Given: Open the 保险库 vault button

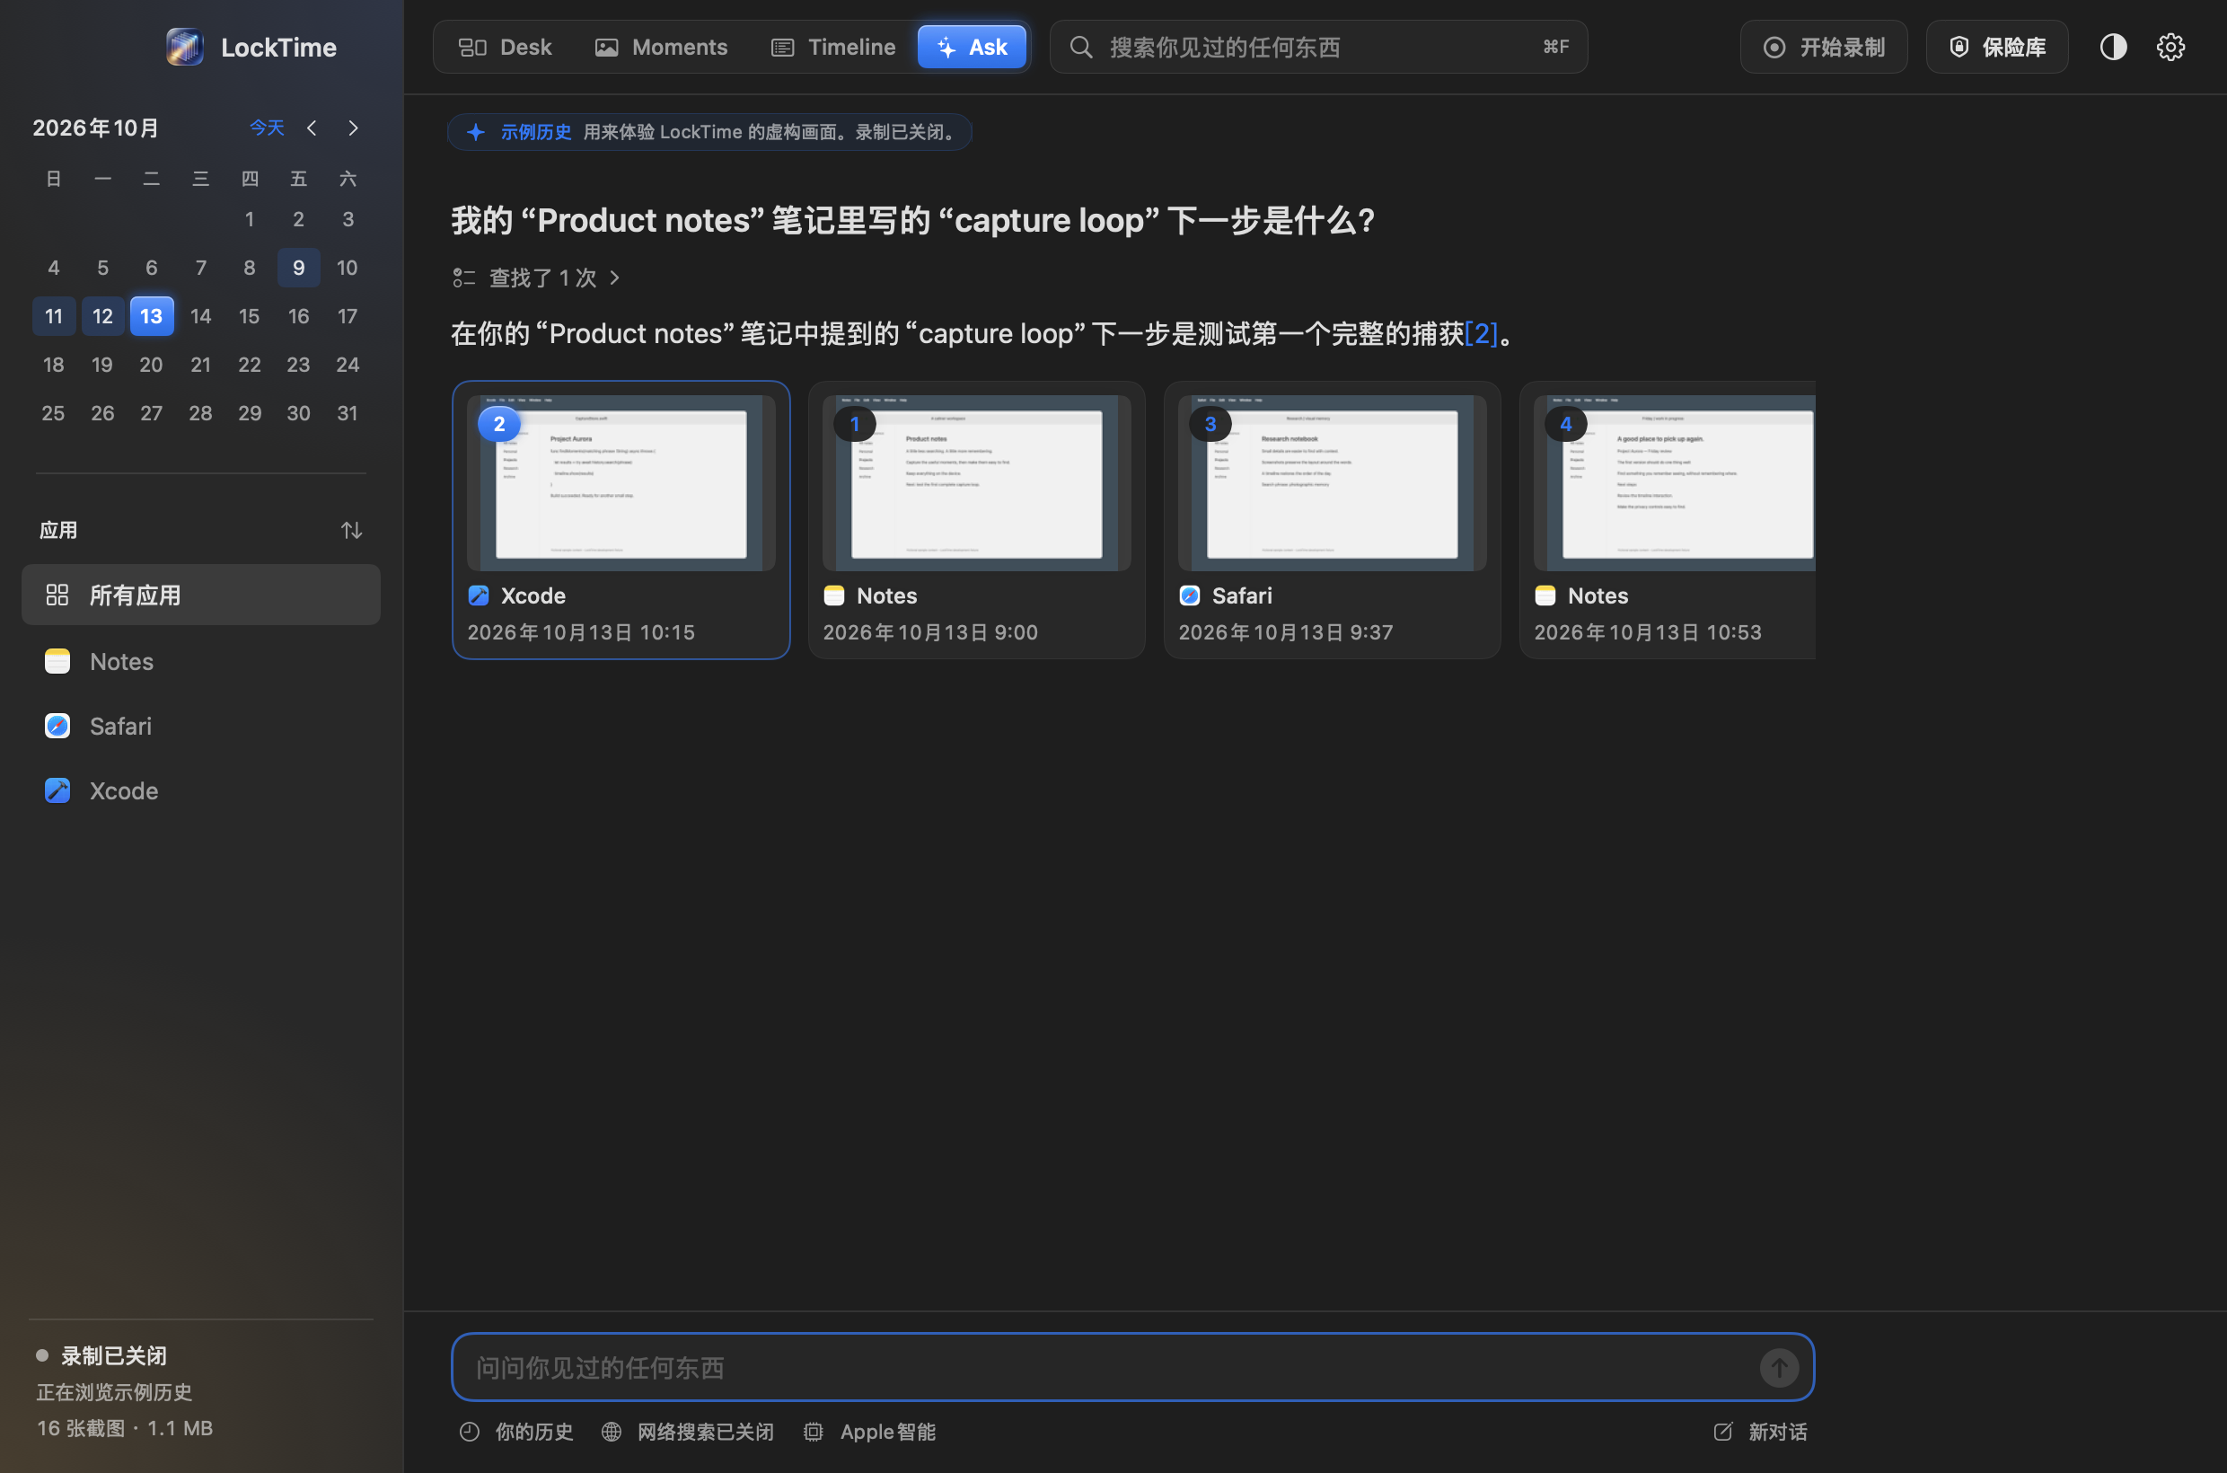Looking at the screenshot, I should (1997, 47).
